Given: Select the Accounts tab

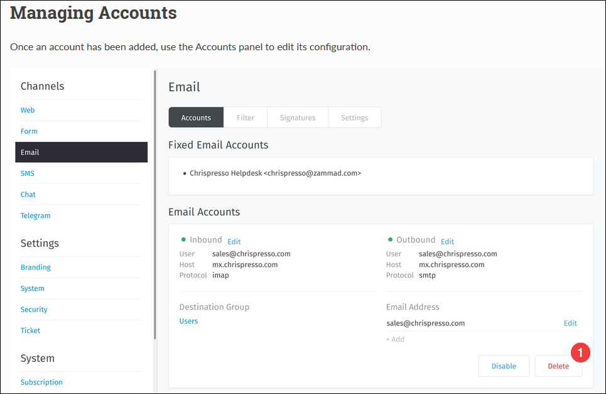Looking at the screenshot, I should coord(196,118).
